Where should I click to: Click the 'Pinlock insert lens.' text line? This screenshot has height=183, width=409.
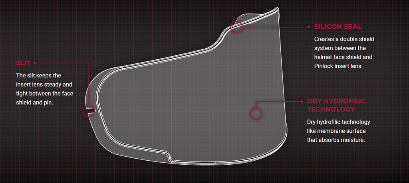coord(338,66)
